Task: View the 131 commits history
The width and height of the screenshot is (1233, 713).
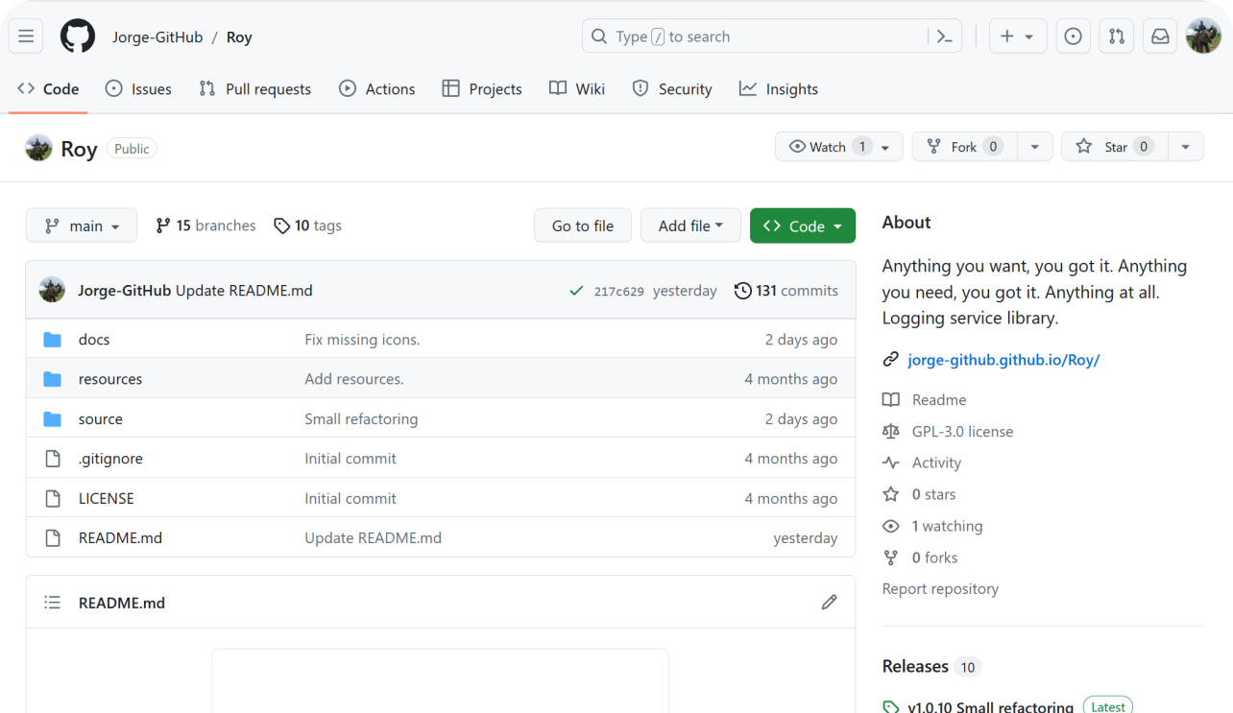Action: pyautogui.click(x=786, y=291)
